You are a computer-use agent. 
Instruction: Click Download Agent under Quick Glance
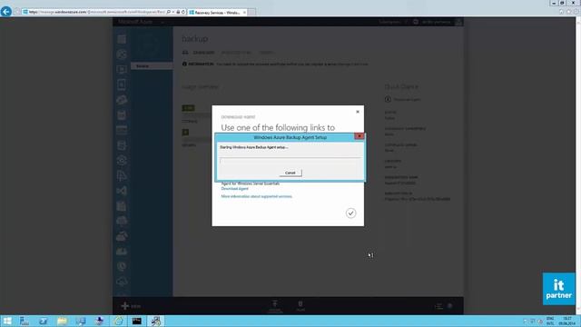coord(403,99)
